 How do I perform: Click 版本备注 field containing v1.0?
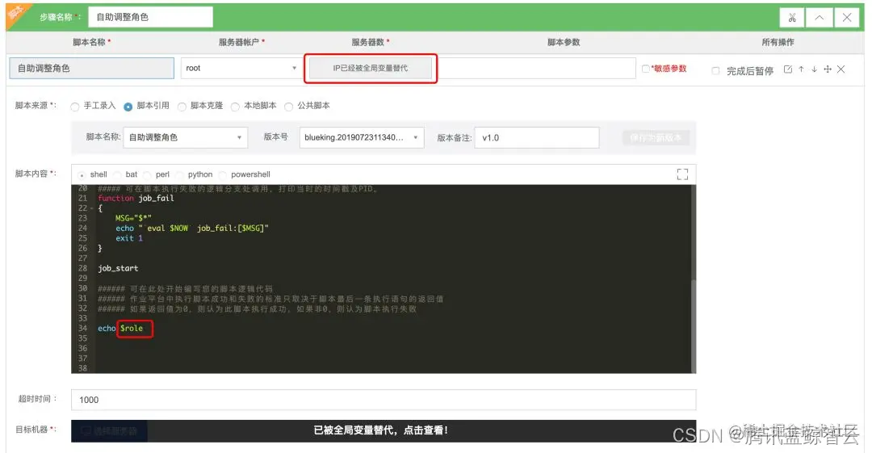pyautogui.click(x=537, y=137)
